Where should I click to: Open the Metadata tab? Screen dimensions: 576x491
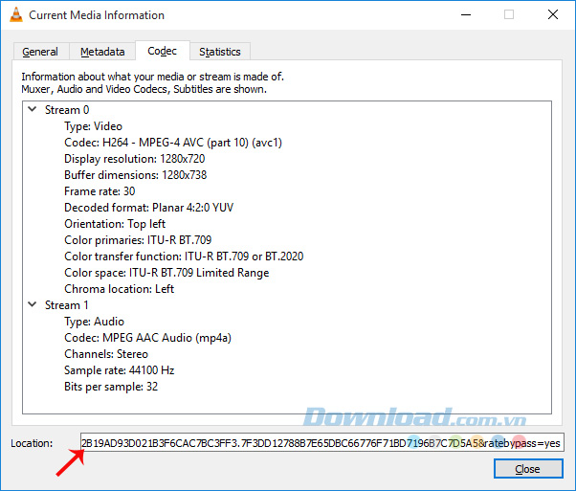point(102,52)
